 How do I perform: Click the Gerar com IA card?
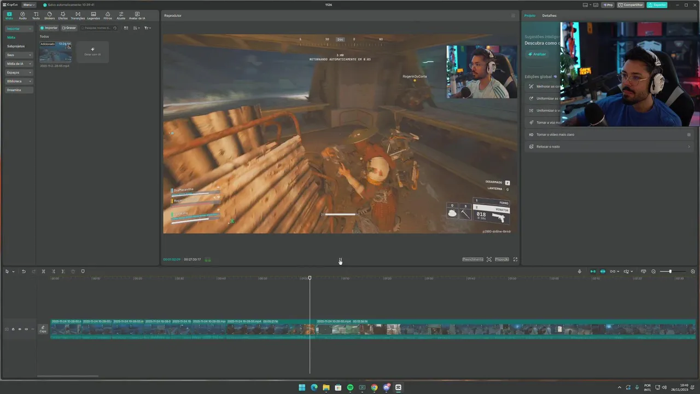coord(92,51)
